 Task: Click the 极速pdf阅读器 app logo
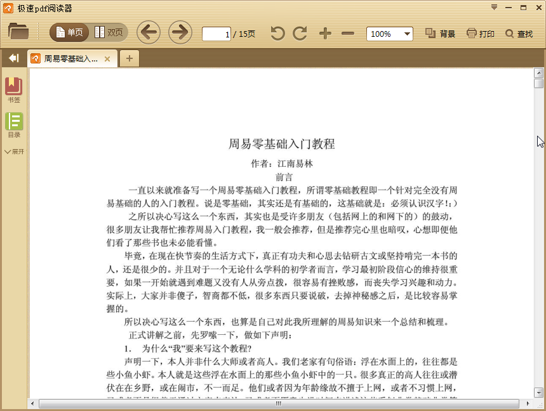click(8, 8)
